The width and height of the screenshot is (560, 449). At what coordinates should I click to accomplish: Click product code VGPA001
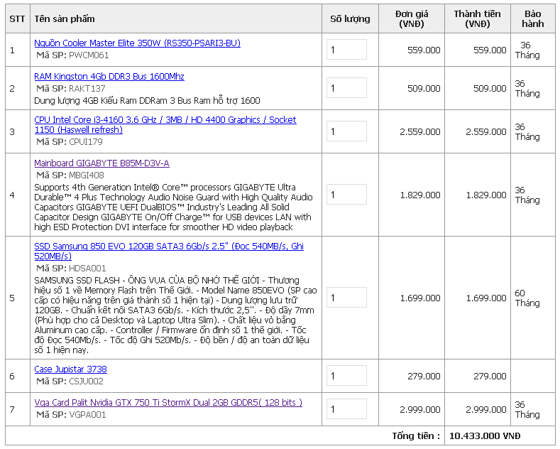click(87, 415)
